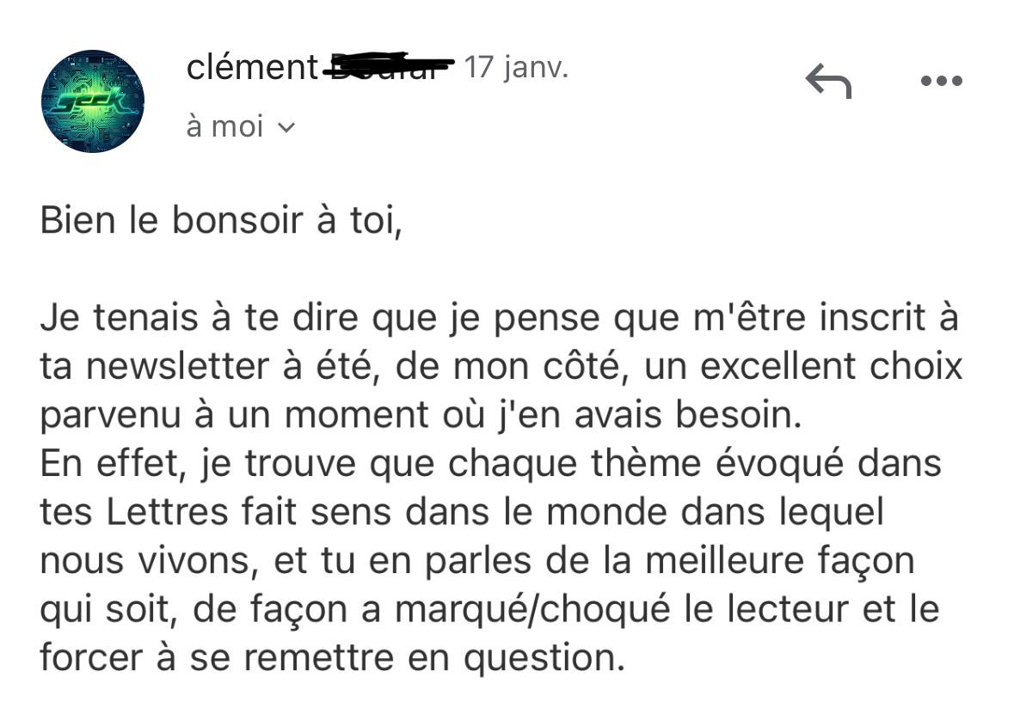Open the three-dot more options menu

pos(941,82)
